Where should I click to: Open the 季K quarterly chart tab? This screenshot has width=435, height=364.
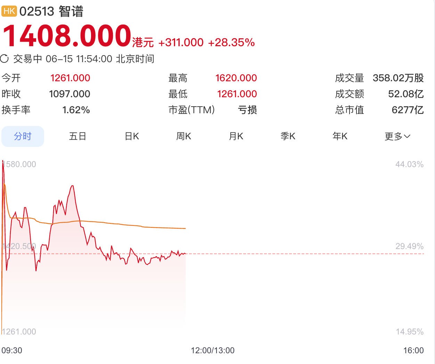click(x=288, y=136)
